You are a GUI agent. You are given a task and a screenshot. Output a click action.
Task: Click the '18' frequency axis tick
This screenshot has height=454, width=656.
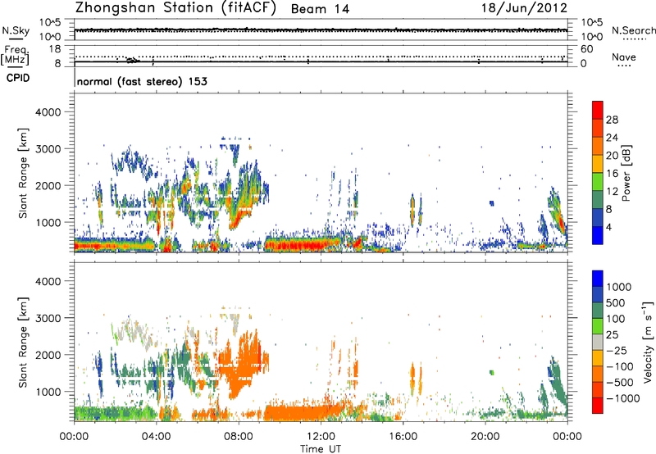pos(55,49)
